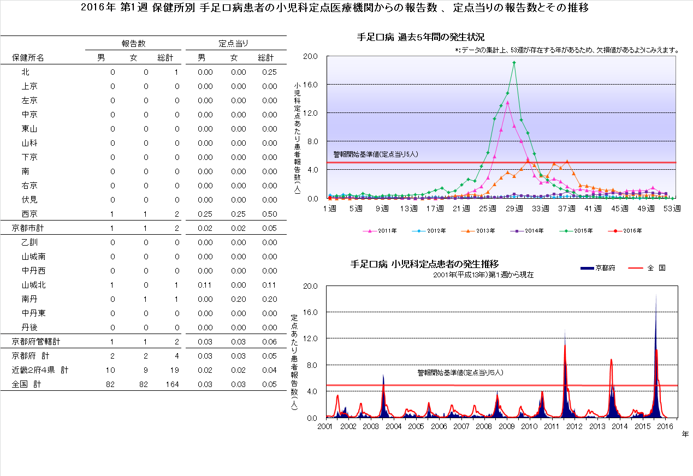Image resolution: width=693 pixels, height=476 pixels.
Task: Click the 2015 year label on the trend chart axis
Action: coord(643,426)
